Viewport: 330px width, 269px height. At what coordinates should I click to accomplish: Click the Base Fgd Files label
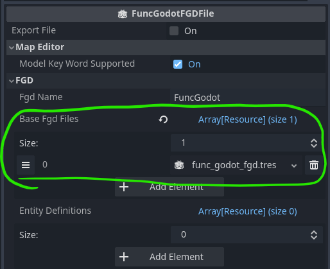[49, 119]
